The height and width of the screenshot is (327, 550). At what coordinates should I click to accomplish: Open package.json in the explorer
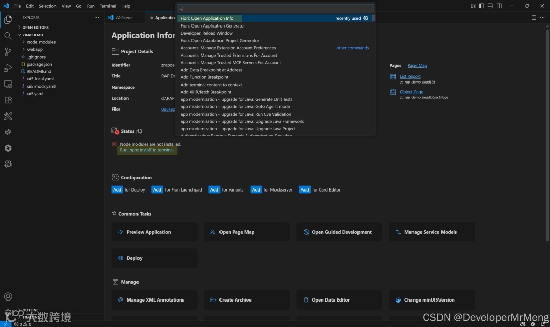(x=40, y=64)
